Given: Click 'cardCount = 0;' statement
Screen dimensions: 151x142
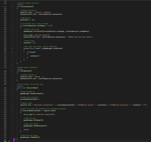Looking at the screenshot, I should point(29,43).
